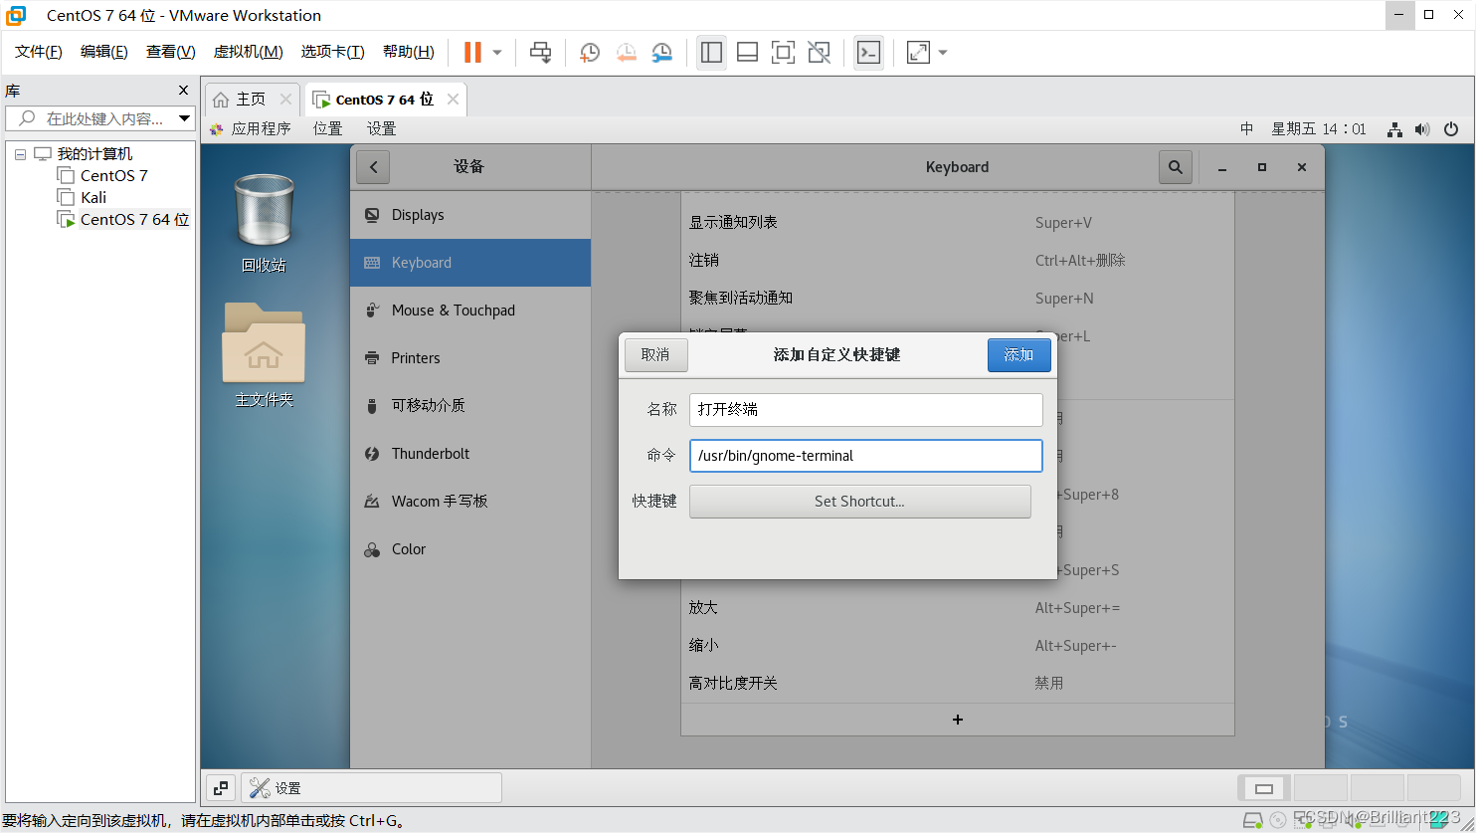Click revert to snapshot toolbar icon
The height and width of the screenshot is (833, 1476).
(626, 52)
